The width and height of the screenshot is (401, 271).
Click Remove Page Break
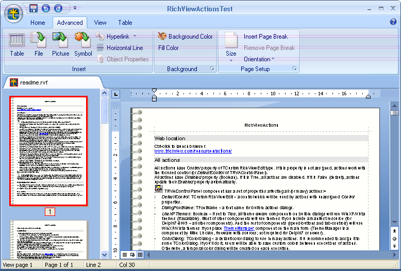click(269, 48)
